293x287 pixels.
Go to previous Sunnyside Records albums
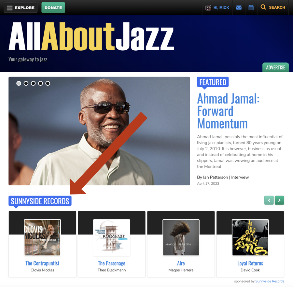click(x=269, y=200)
